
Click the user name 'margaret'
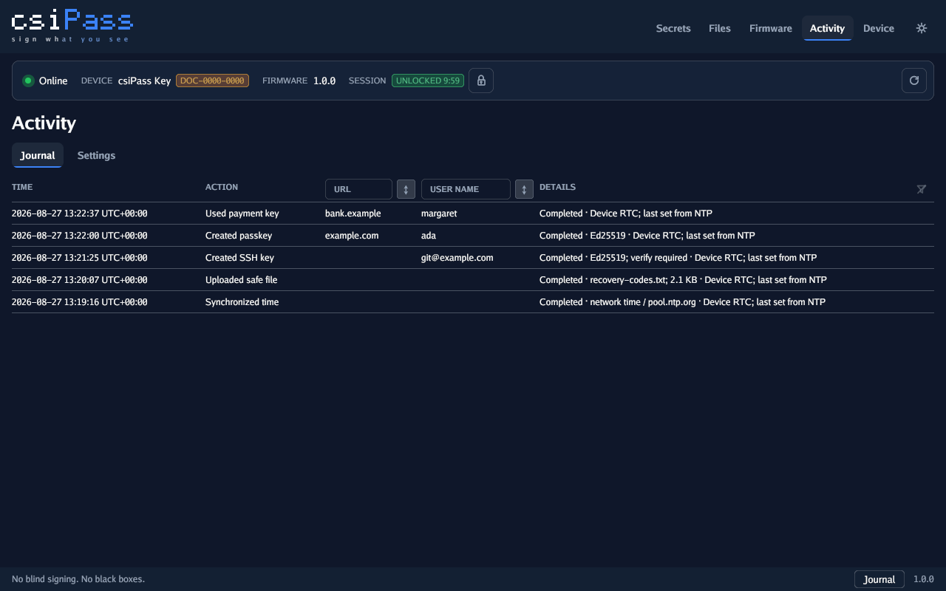pos(439,213)
